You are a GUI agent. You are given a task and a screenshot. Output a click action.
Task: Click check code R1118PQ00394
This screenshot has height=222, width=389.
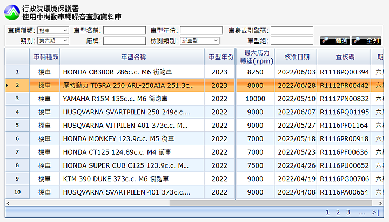(344, 72)
